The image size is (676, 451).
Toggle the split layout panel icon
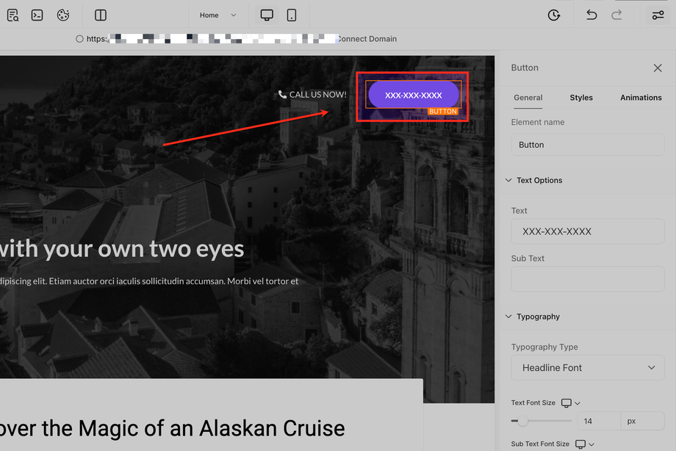[101, 15]
